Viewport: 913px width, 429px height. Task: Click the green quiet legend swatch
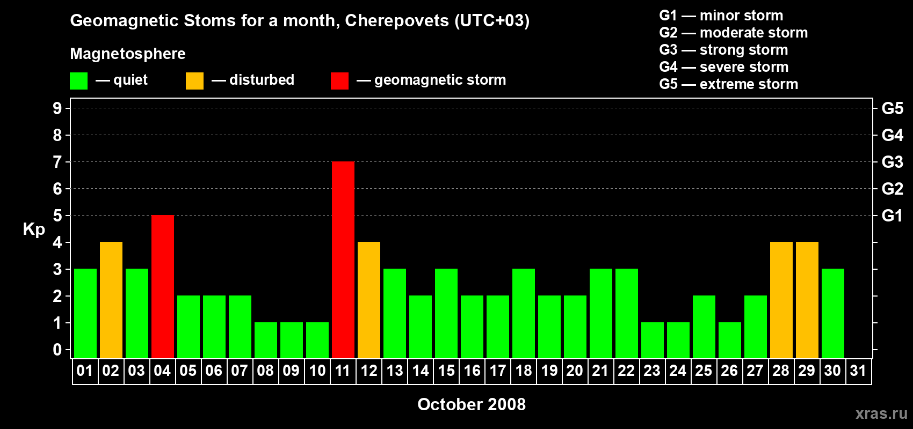coord(78,81)
